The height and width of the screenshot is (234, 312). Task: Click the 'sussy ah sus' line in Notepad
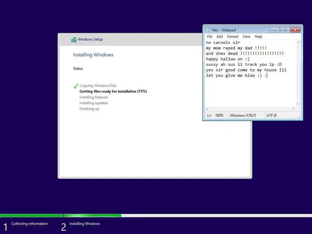(244, 65)
